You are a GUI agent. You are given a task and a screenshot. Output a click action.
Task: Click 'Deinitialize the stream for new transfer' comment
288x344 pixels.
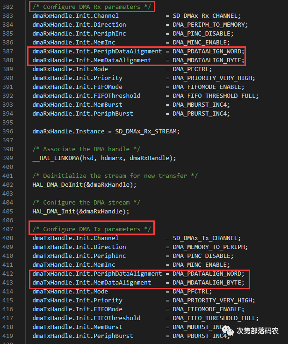click(115, 176)
